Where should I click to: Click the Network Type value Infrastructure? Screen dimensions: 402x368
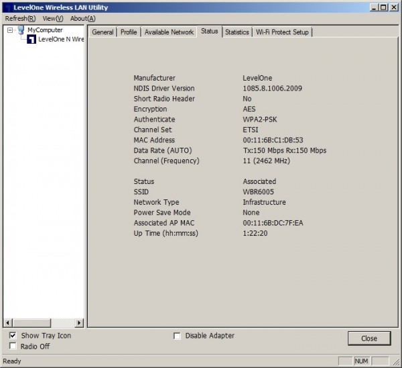pos(264,202)
